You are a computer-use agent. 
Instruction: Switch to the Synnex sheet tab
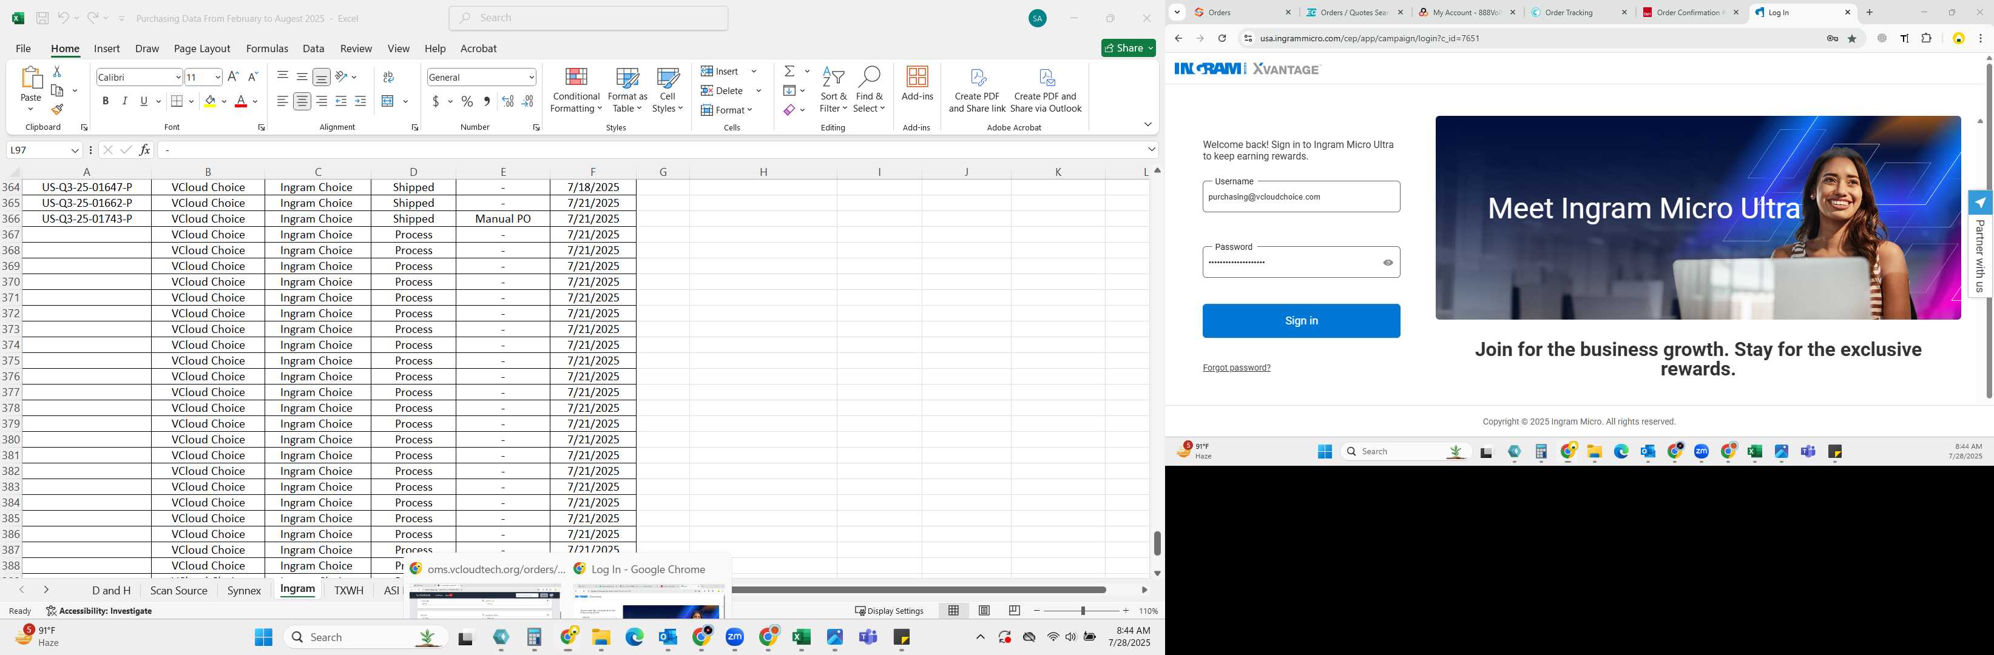point(244,590)
